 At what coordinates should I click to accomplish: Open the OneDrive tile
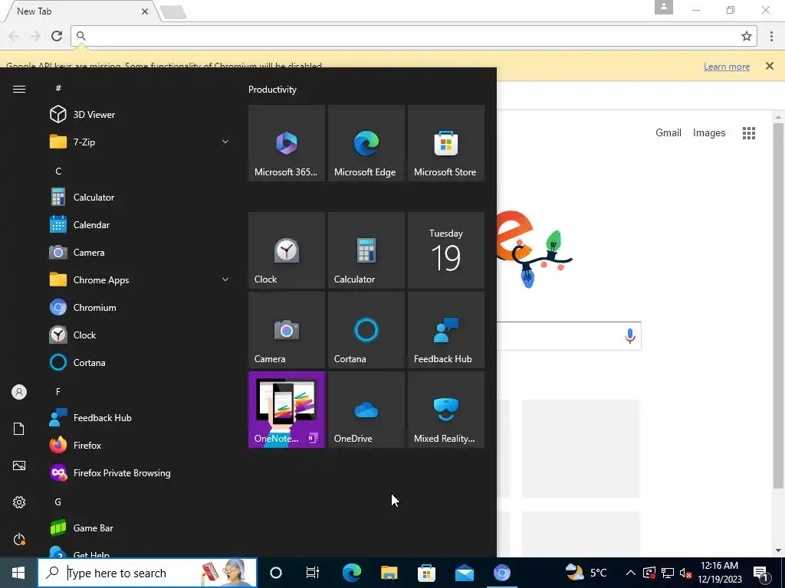[x=366, y=410]
